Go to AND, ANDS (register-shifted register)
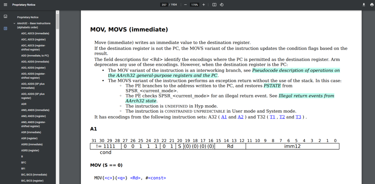 click(33, 124)
